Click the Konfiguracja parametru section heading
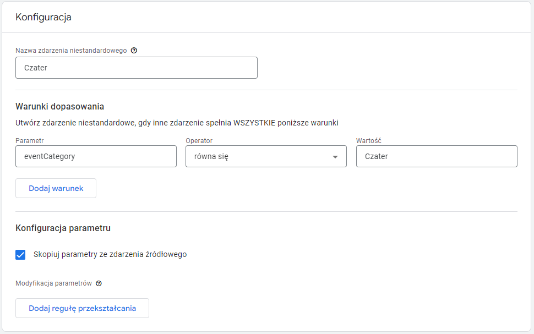The height and width of the screenshot is (334, 534). [x=63, y=228]
